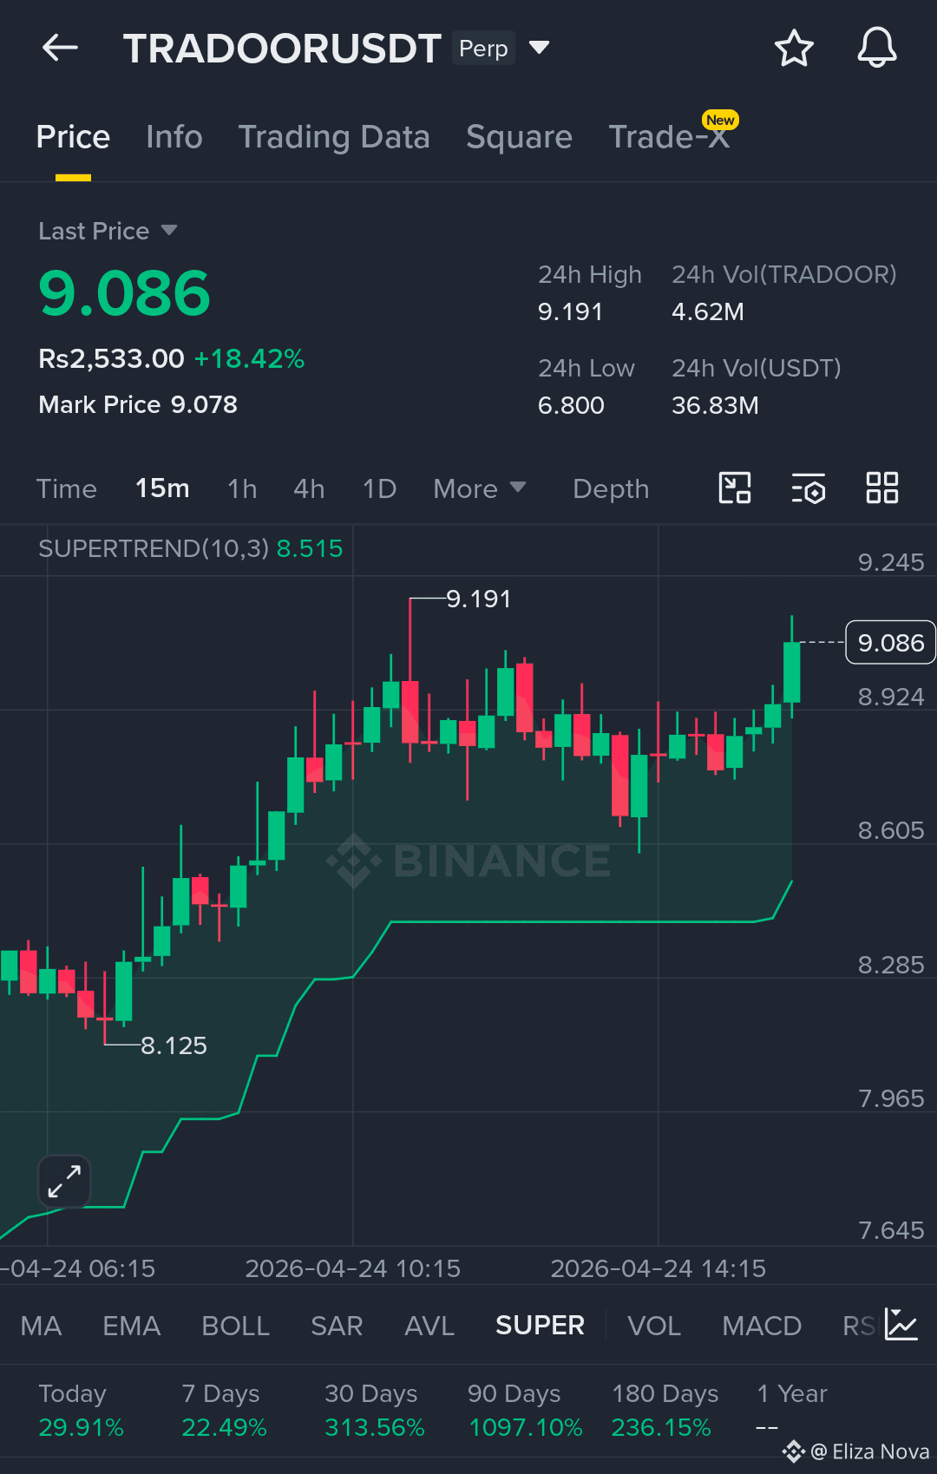Tap the 30 Days 313.56% performance
This screenshot has width=937, height=1474.
[375, 1411]
